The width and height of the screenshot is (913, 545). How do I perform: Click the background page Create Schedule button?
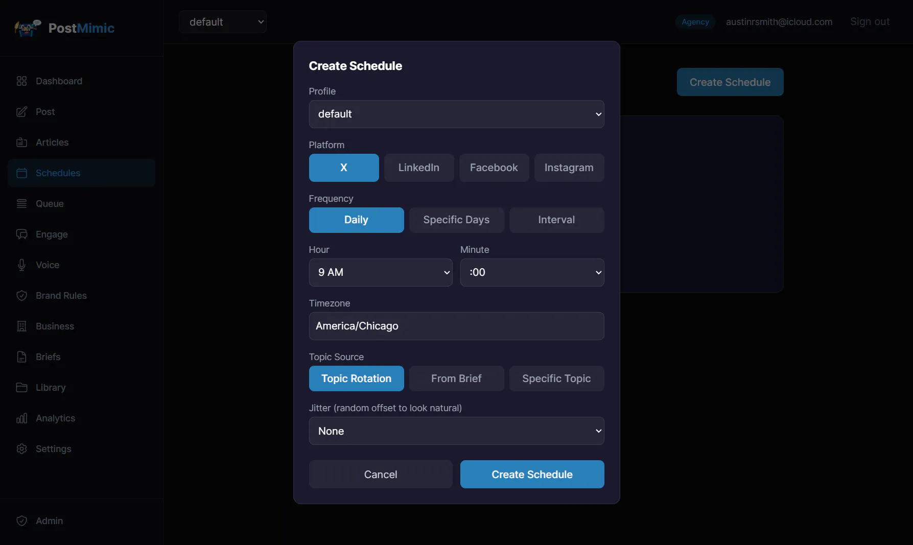coord(730,82)
